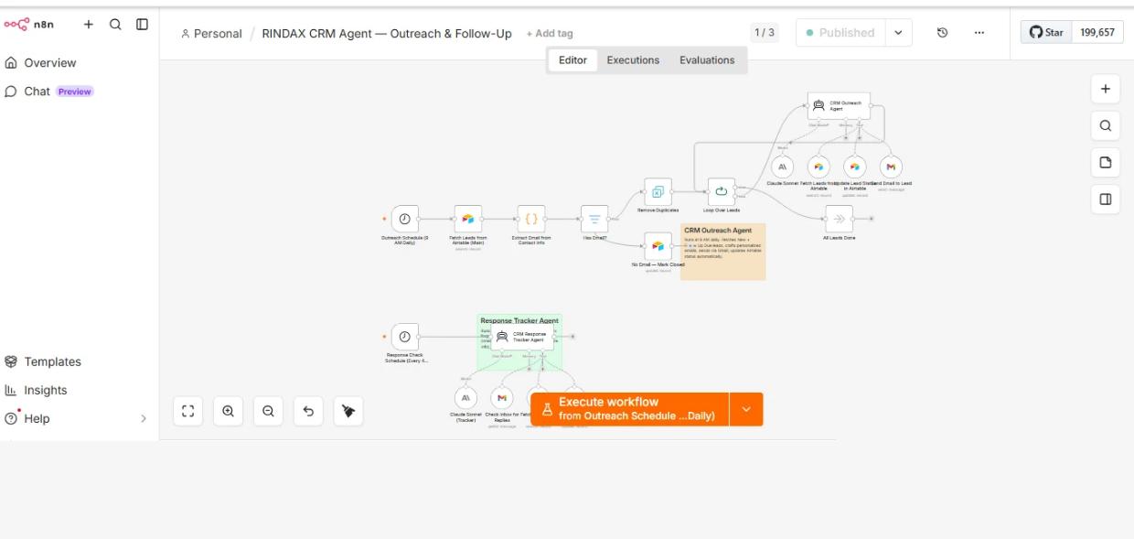
Task: Select the Remove Duplicates node
Action: pyautogui.click(x=658, y=192)
